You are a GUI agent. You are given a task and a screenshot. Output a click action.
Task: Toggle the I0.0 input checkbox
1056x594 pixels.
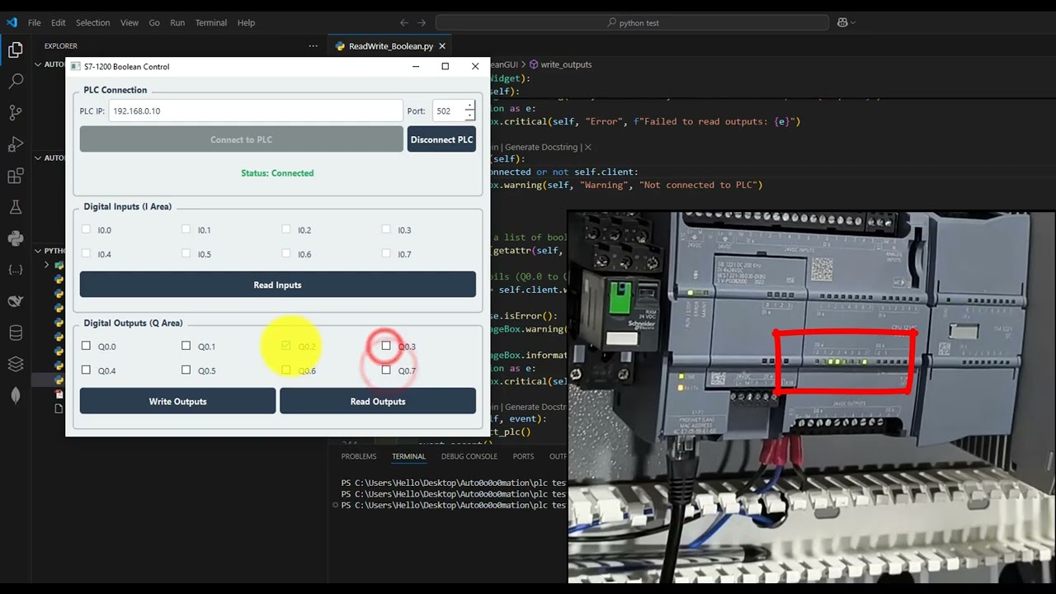(x=86, y=230)
